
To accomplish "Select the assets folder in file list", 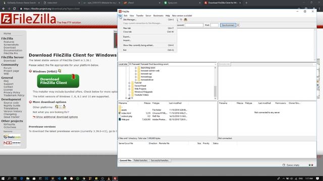I will click(124, 110).
